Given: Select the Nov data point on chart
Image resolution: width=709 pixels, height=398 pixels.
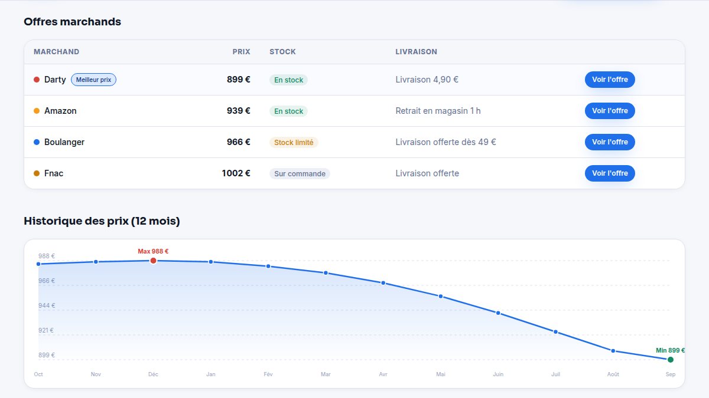Looking at the screenshot, I should [96, 262].
